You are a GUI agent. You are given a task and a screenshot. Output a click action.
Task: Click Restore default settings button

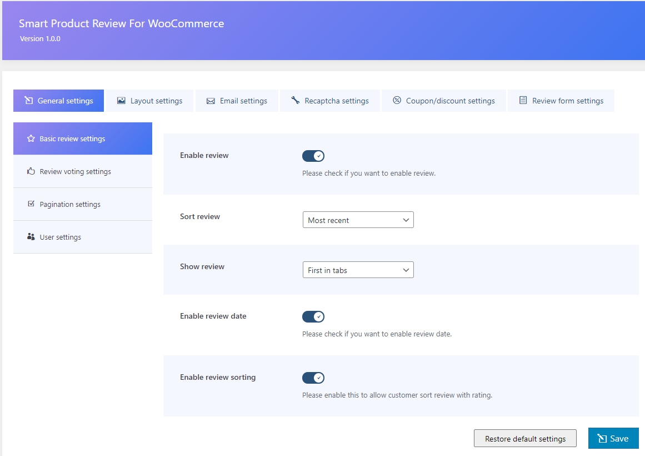(x=525, y=438)
